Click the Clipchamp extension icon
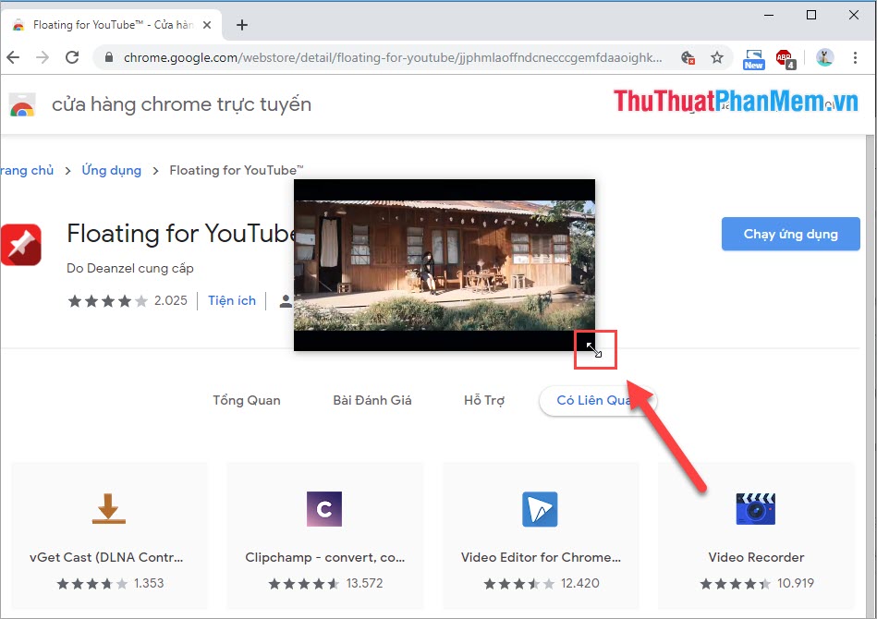The image size is (877, 619). 324,508
